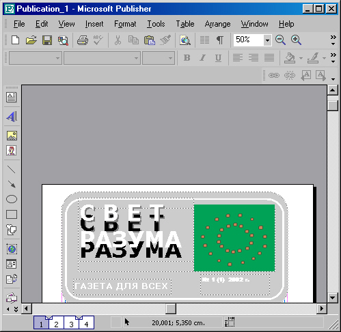
Task: Select the Picture Frame tool
Action: coord(12,136)
